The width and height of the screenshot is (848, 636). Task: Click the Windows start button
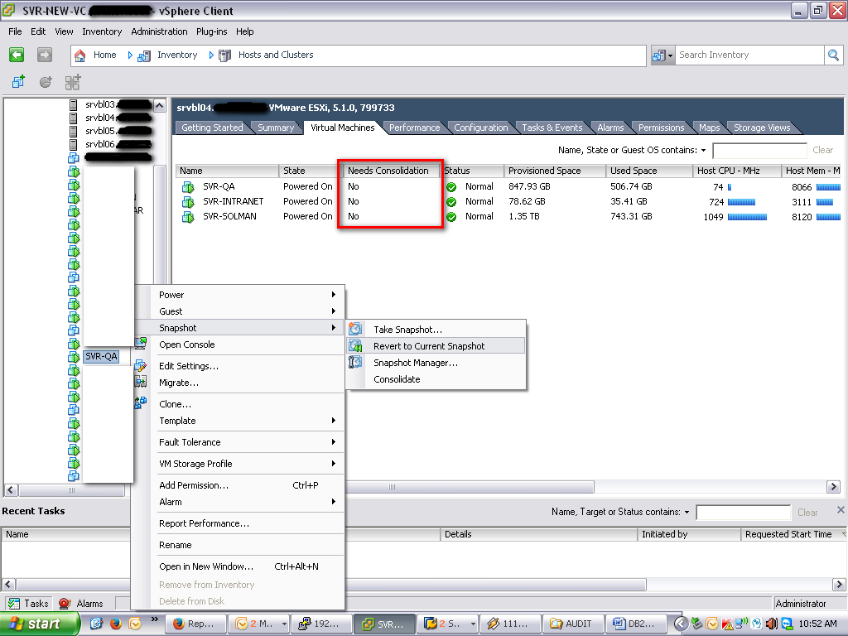[39, 624]
